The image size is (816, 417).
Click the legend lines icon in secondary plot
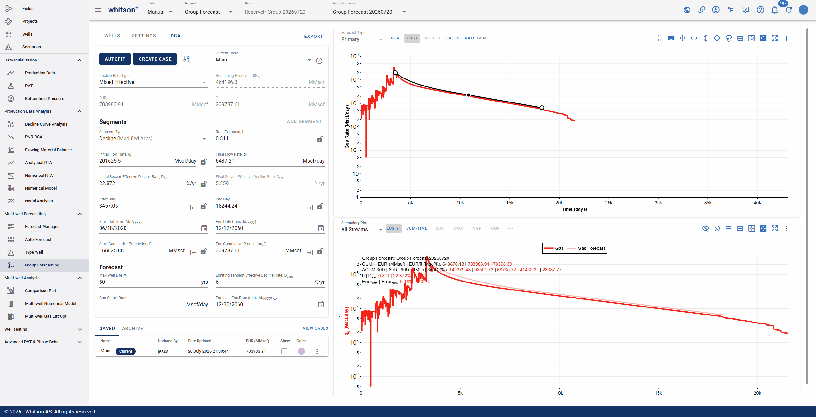point(729,229)
